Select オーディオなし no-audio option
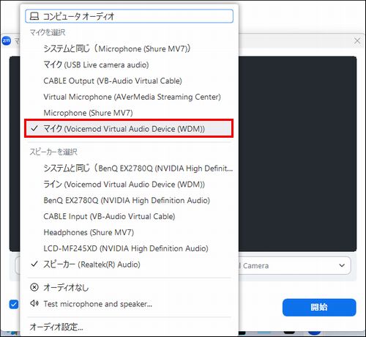 129,287
